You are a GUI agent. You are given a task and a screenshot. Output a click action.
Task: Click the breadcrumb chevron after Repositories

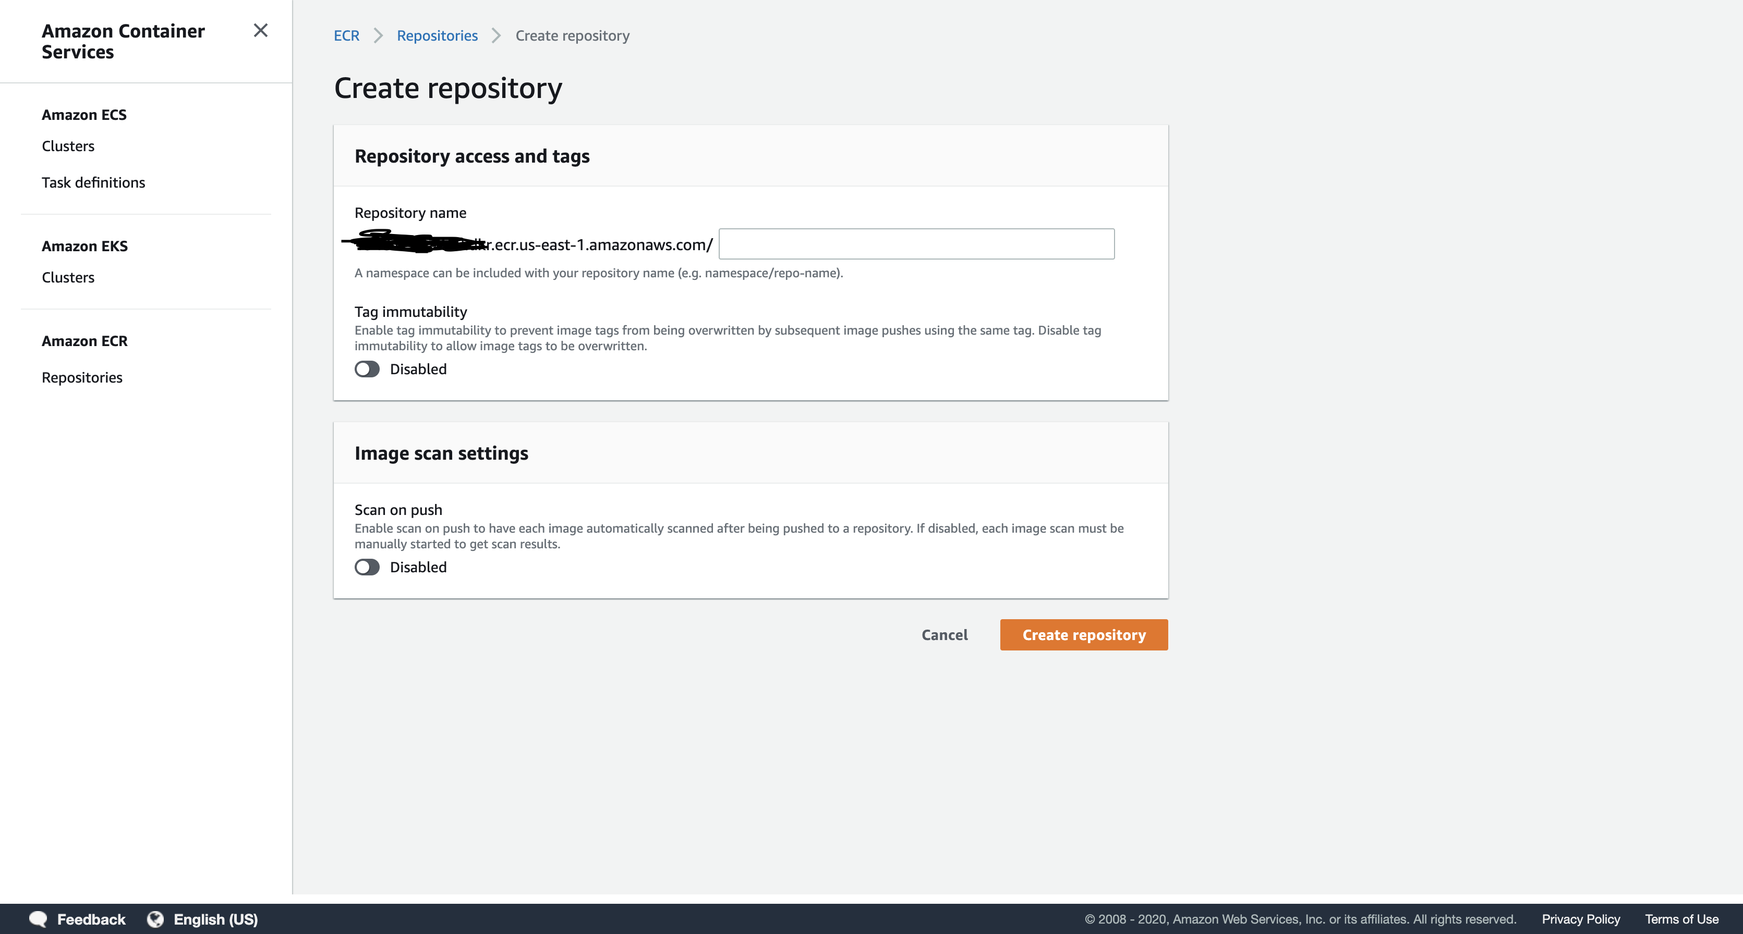tap(496, 36)
